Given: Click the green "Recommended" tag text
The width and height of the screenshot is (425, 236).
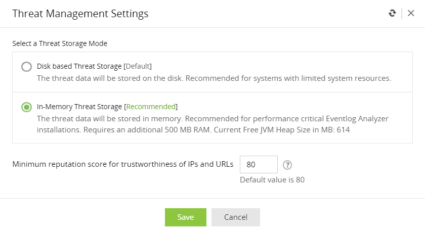Looking at the screenshot, I should [151, 107].
